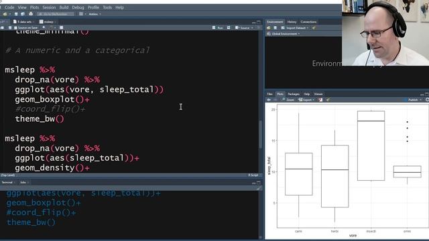Click on the #coord_flip()+ comment line in editor

[50, 109]
